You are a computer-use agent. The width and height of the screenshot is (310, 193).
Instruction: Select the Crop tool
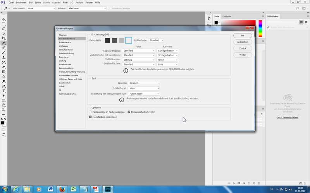(3, 38)
